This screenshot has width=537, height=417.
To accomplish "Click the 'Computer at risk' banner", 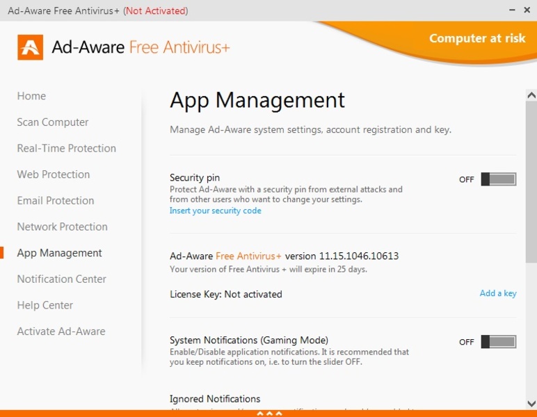I will point(477,38).
